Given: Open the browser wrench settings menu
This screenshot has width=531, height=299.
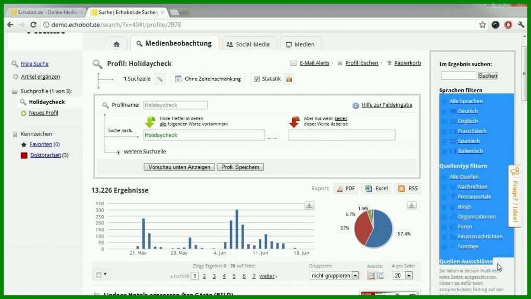Looking at the screenshot, I should tap(521, 25).
